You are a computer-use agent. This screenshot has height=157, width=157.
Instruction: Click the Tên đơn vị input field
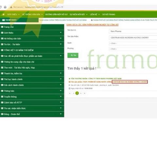[x=133, y=31]
